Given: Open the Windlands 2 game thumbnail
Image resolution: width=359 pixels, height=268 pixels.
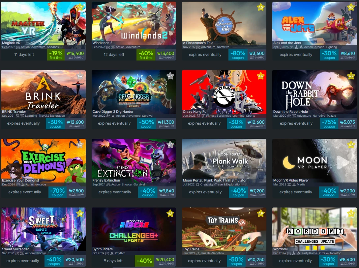Looking at the screenshot, I should [134, 23].
